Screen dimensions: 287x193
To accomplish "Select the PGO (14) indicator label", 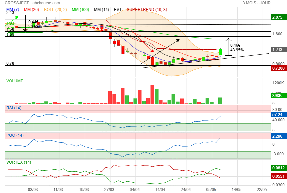I will 15,135.
